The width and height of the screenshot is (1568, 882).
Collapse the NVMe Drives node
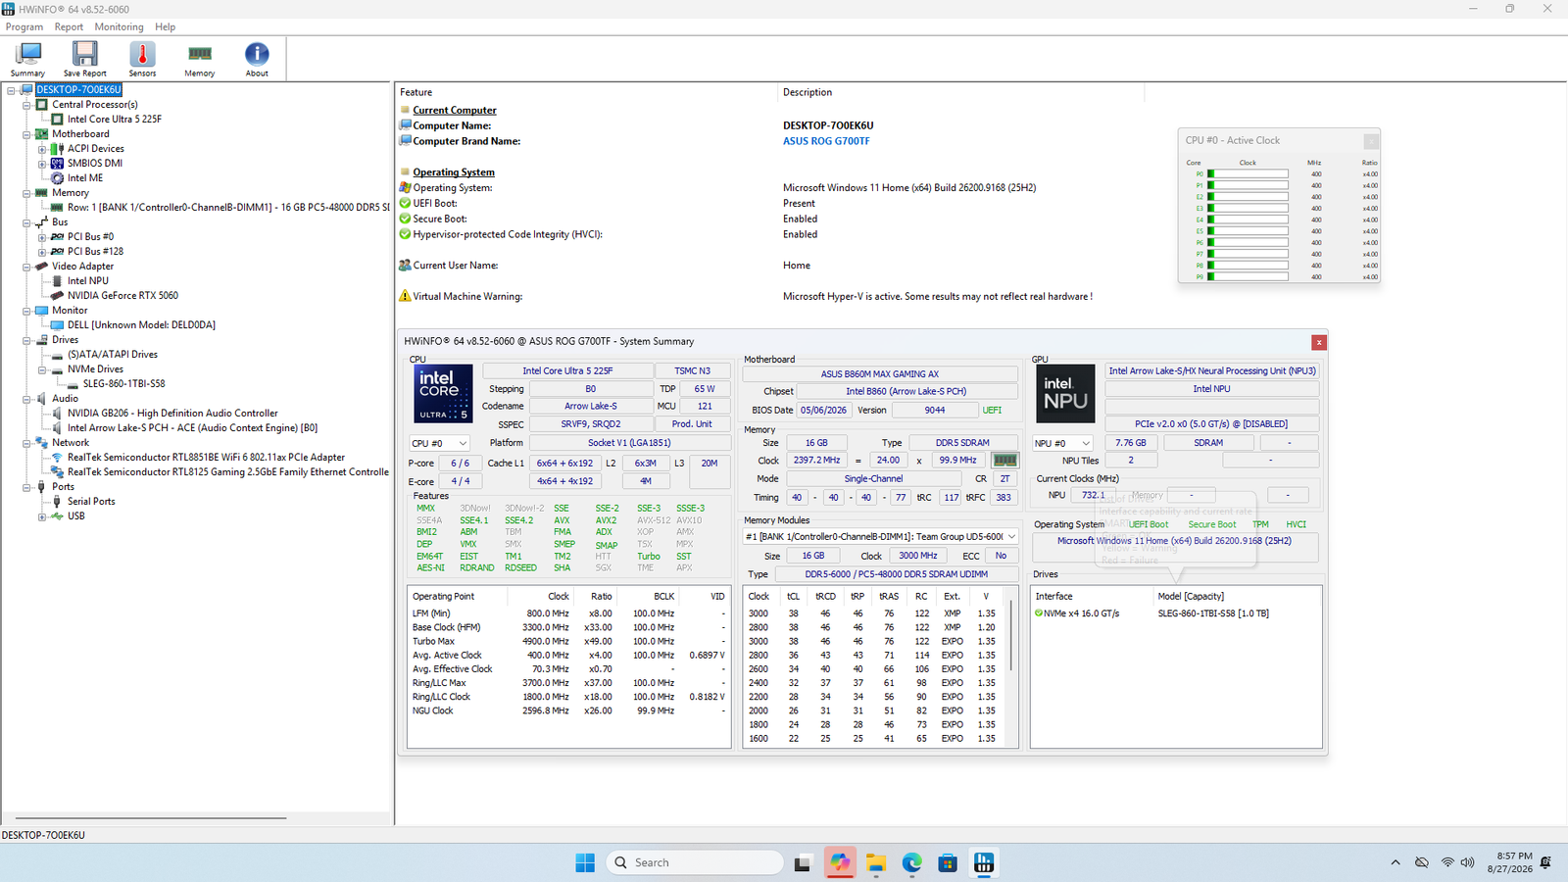(x=42, y=369)
